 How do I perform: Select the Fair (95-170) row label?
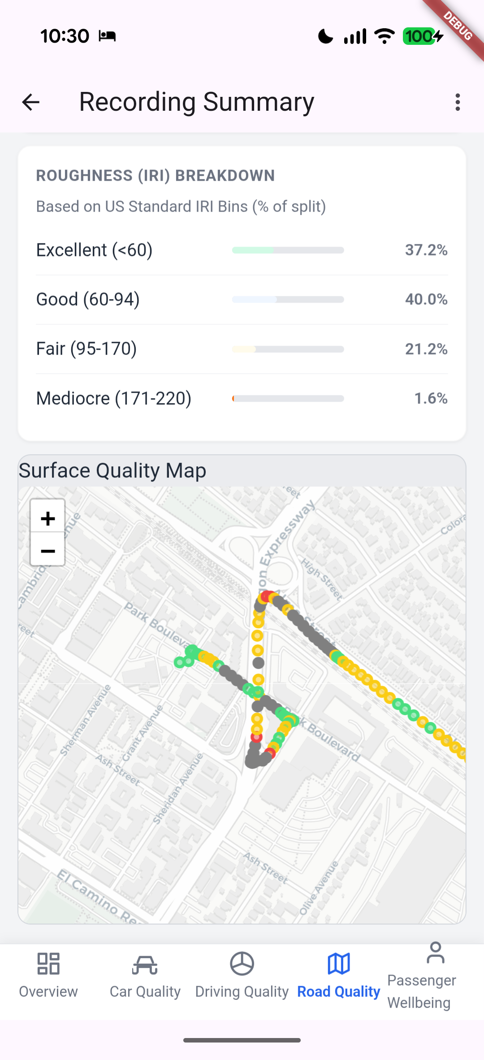[86, 349]
